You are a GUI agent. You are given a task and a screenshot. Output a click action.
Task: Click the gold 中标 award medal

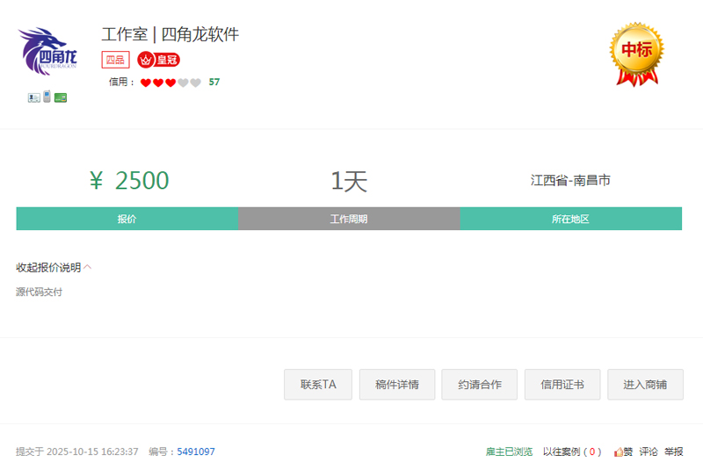pyautogui.click(x=637, y=52)
